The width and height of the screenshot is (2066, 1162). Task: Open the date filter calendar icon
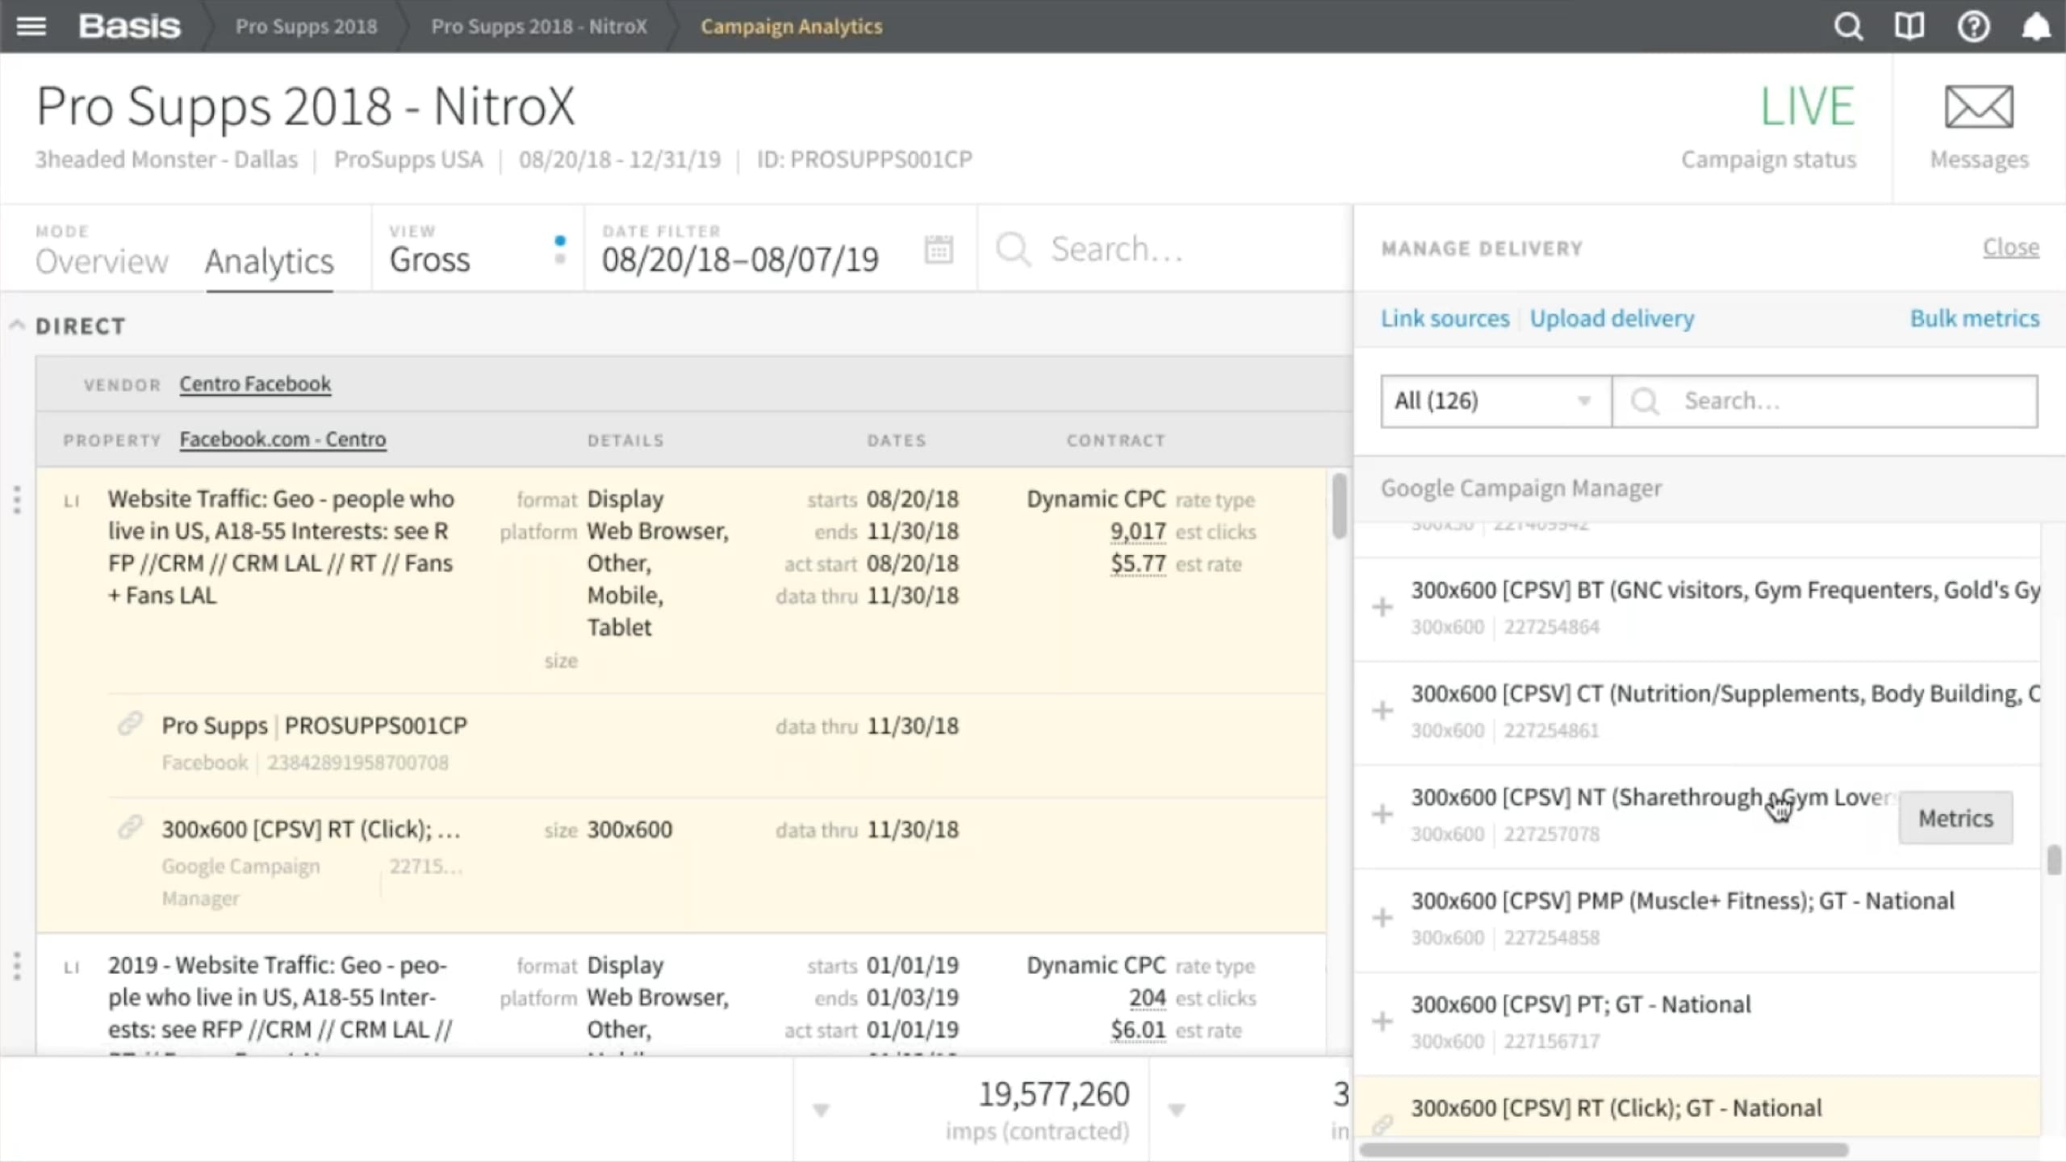(939, 249)
